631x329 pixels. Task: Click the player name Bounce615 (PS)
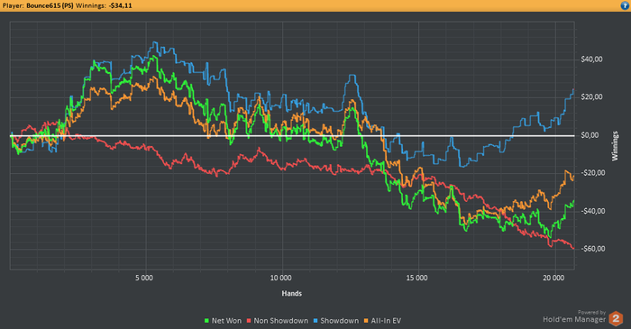pyautogui.click(x=50, y=5)
